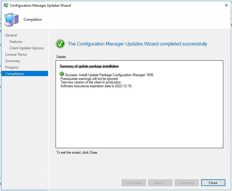Screen dimensions: 232x191
Task: Open the Client Update Options step
Action: coord(26,48)
